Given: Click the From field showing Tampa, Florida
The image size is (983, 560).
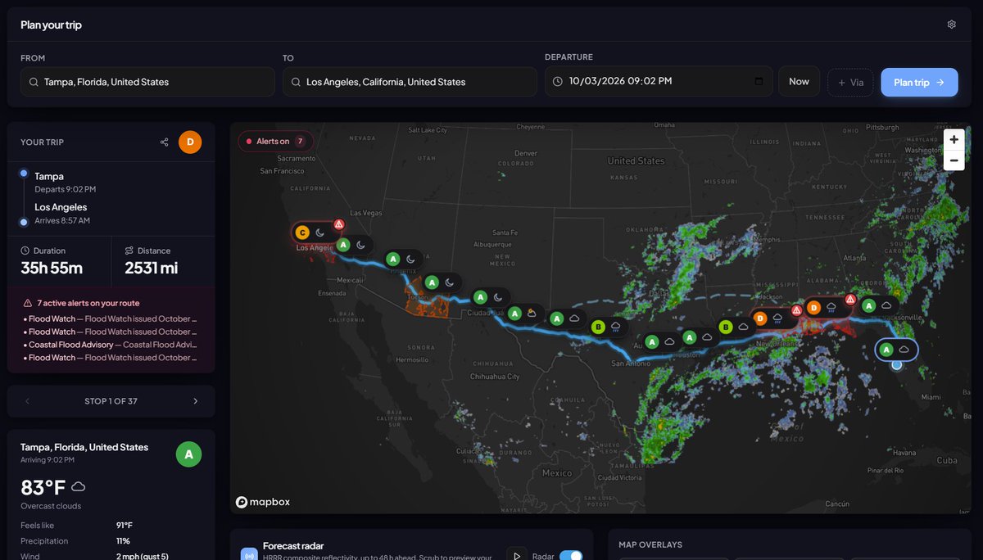Looking at the screenshot, I should tap(147, 82).
